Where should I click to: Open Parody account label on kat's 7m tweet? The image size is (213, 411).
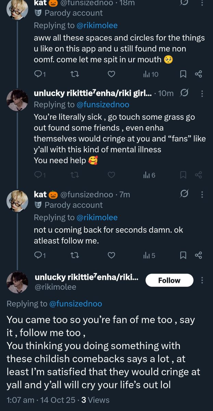tap(68, 205)
